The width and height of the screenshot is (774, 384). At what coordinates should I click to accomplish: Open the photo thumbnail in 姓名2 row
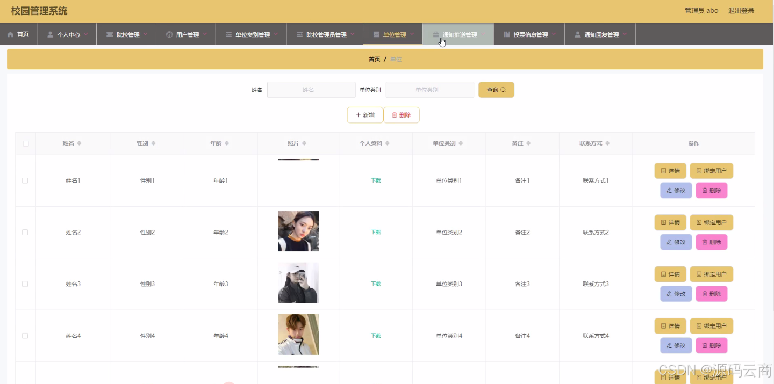pyautogui.click(x=298, y=231)
